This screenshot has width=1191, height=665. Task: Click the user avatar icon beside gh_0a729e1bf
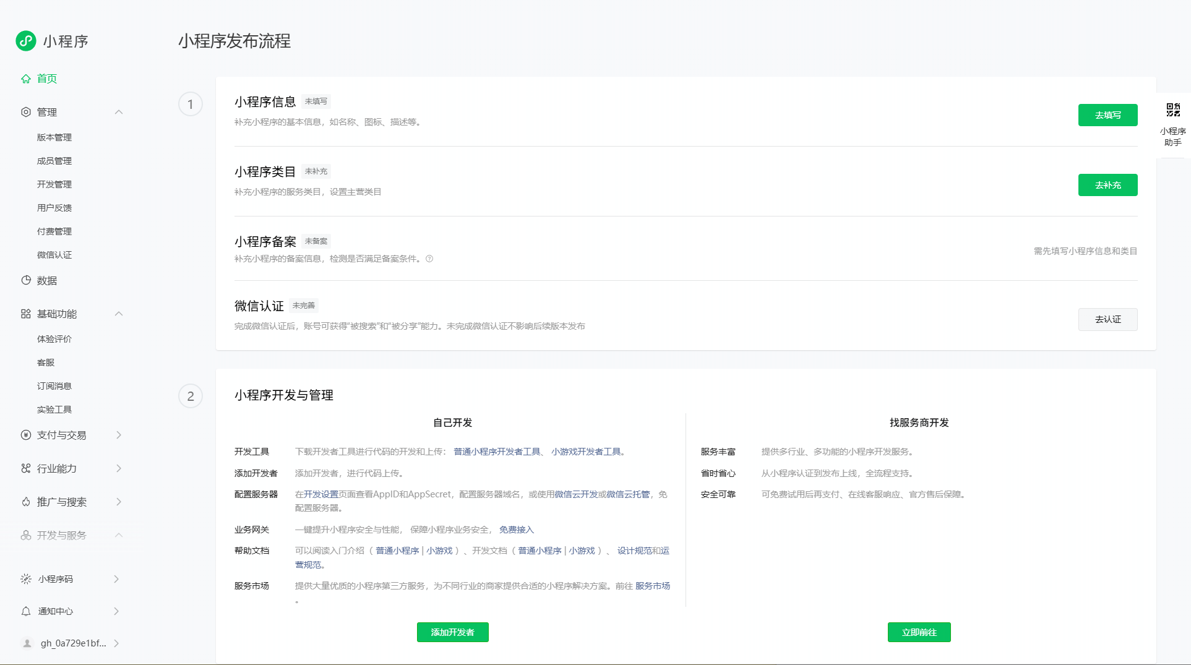click(x=27, y=643)
